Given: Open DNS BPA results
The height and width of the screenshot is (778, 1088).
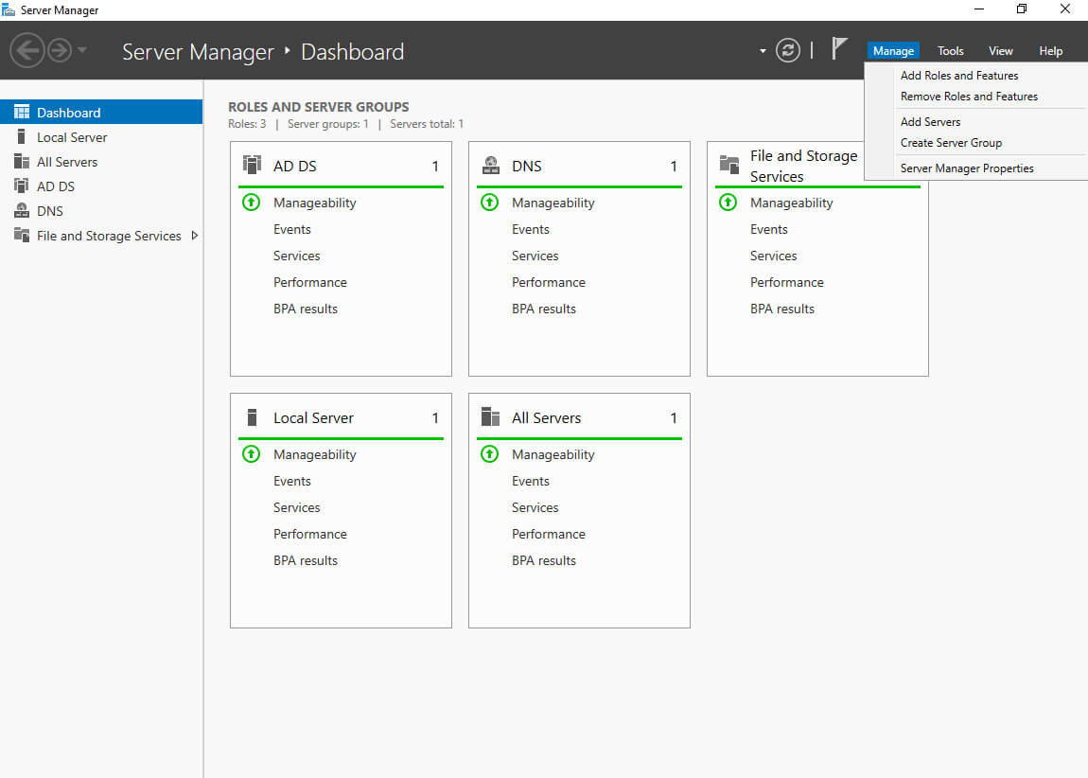Looking at the screenshot, I should [544, 309].
